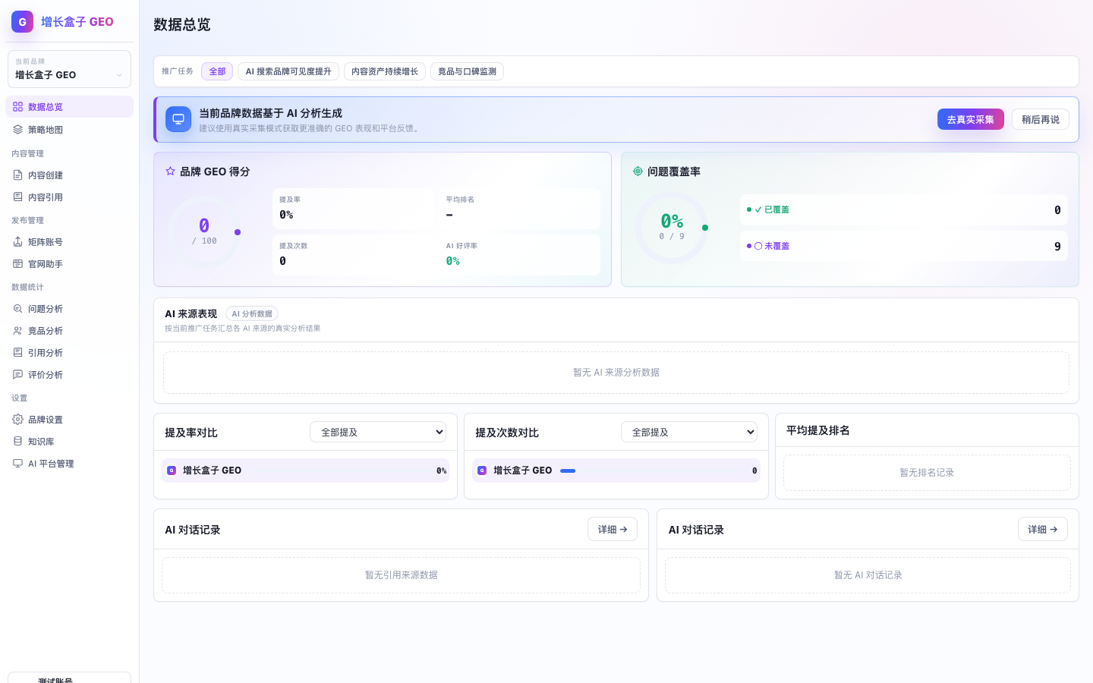
Task: Click the 官网助手 icon
Action: (17, 264)
